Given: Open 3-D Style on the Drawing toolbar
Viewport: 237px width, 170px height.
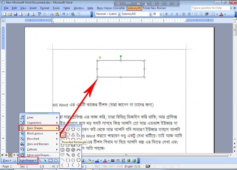Looking at the screenshot, I should [x=134, y=161].
